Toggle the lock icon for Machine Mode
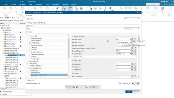 tap(133, 39)
